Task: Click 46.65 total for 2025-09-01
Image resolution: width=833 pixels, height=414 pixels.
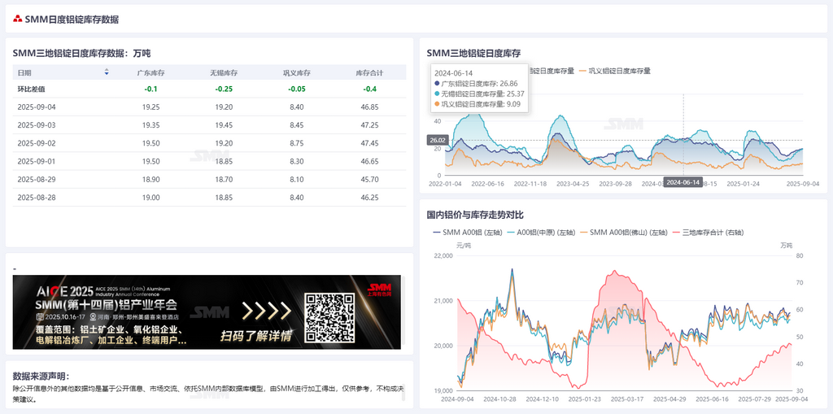Action: click(369, 161)
